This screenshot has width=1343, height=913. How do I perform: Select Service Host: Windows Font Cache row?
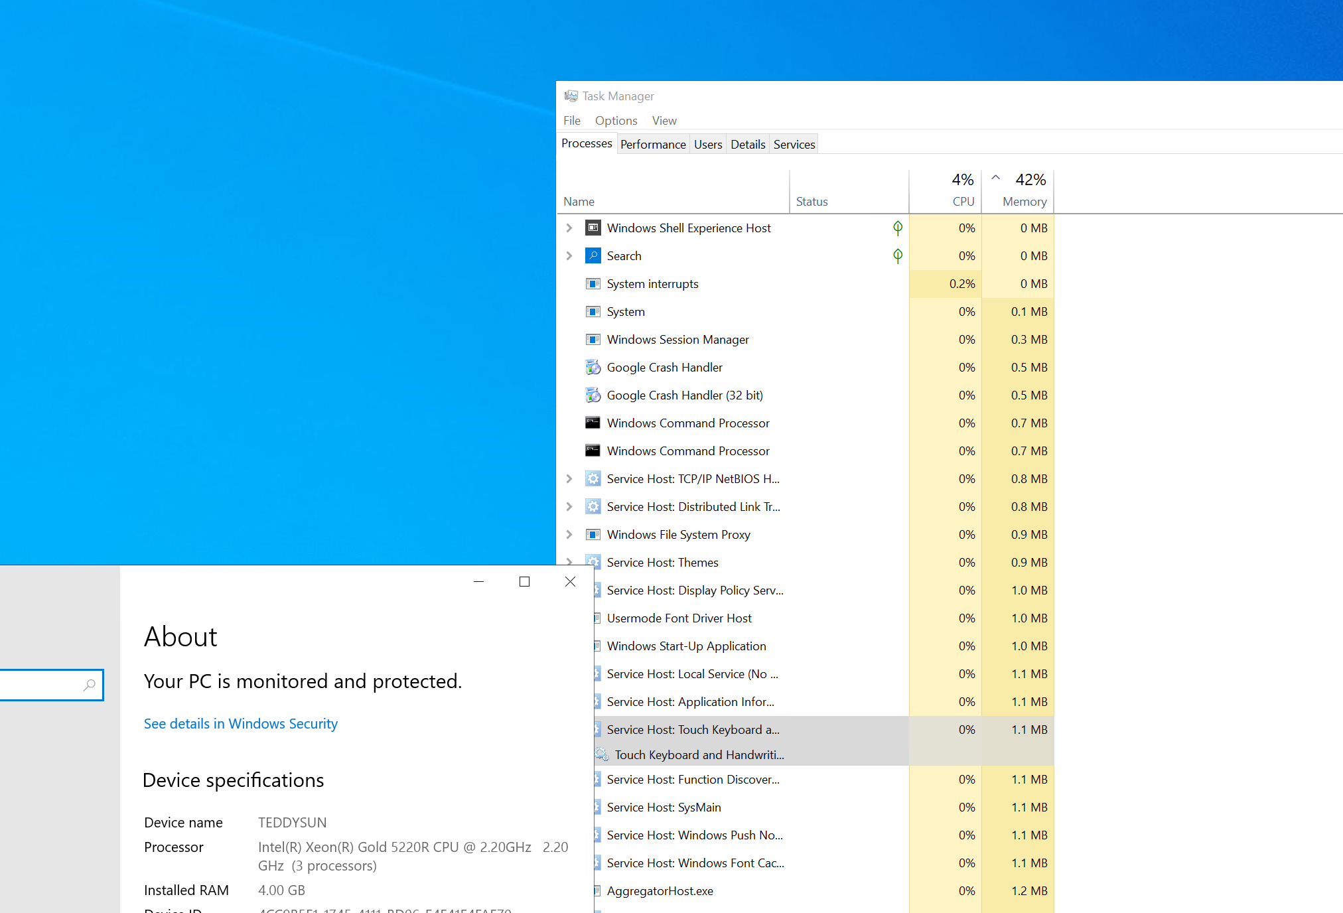click(x=823, y=863)
